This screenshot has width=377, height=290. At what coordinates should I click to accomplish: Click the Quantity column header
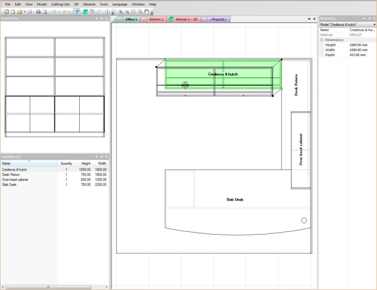tap(66, 163)
